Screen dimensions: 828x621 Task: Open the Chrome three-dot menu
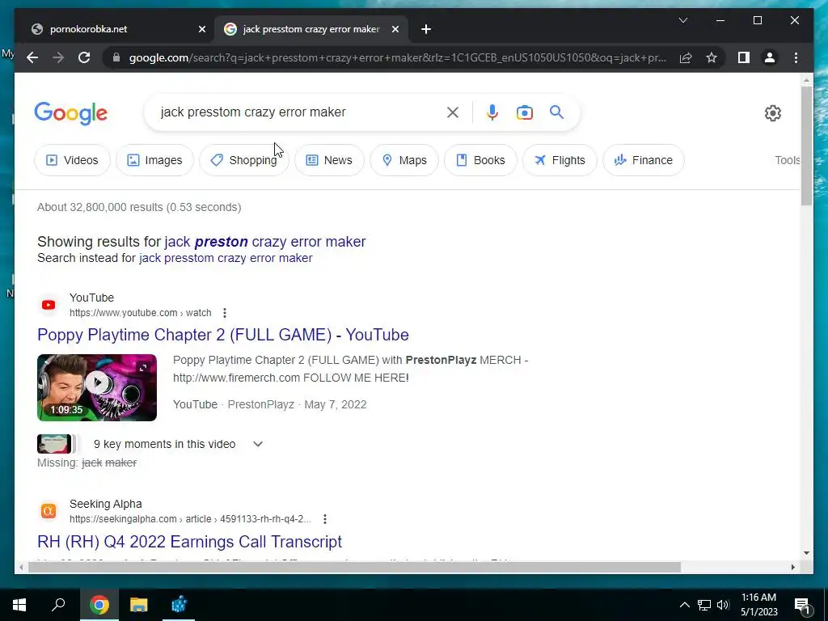click(796, 57)
